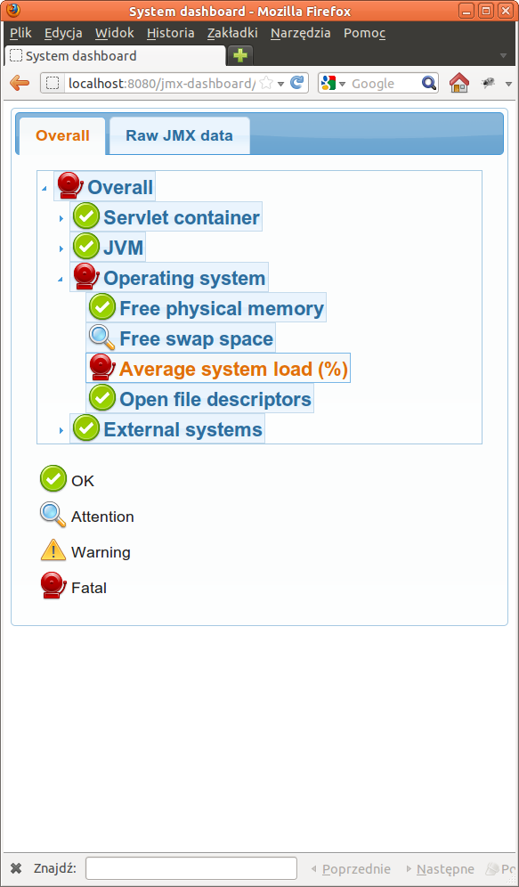Click the Znajdź find text field
This screenshot has height=887, width=519.
pyautogui.click(x=191, y=868)
